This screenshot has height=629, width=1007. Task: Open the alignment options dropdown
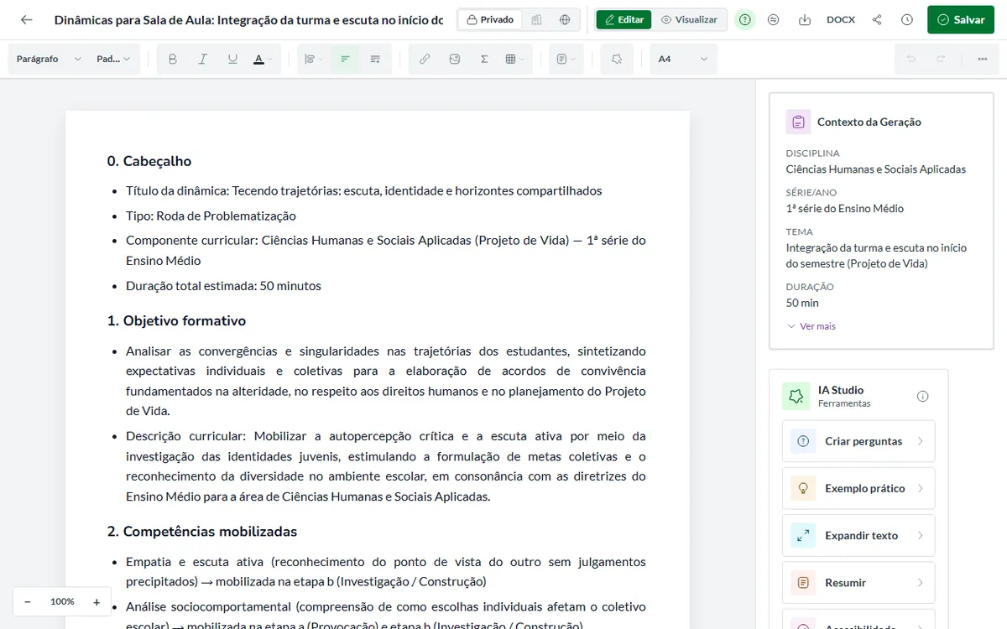pyautogui.click(x=314, y=60)
